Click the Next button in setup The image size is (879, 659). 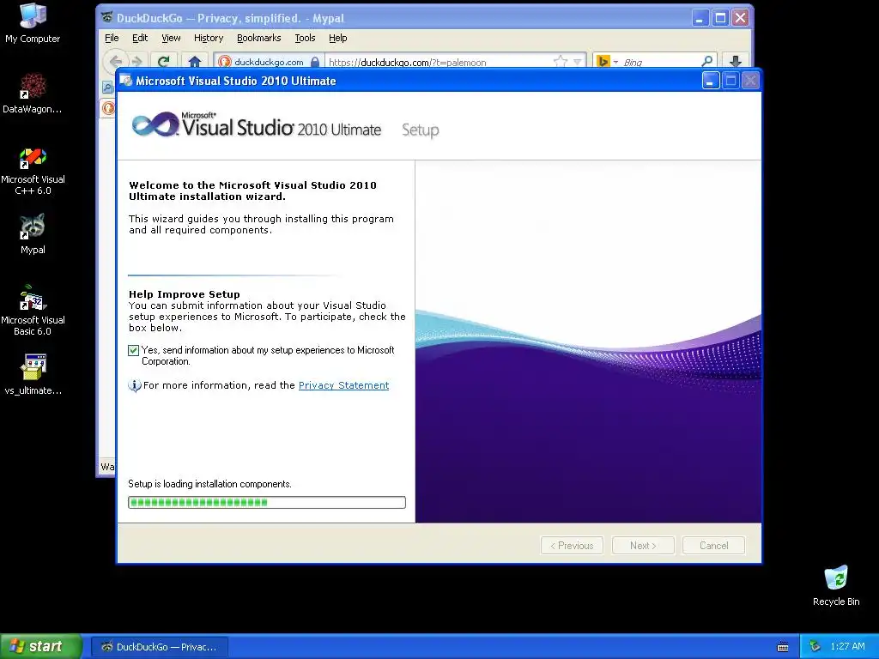[643, 546]
